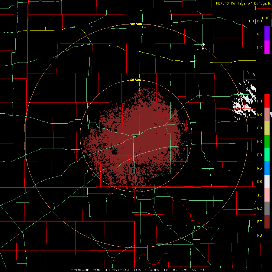Click the RF purple legend swatch

(267, 34)
